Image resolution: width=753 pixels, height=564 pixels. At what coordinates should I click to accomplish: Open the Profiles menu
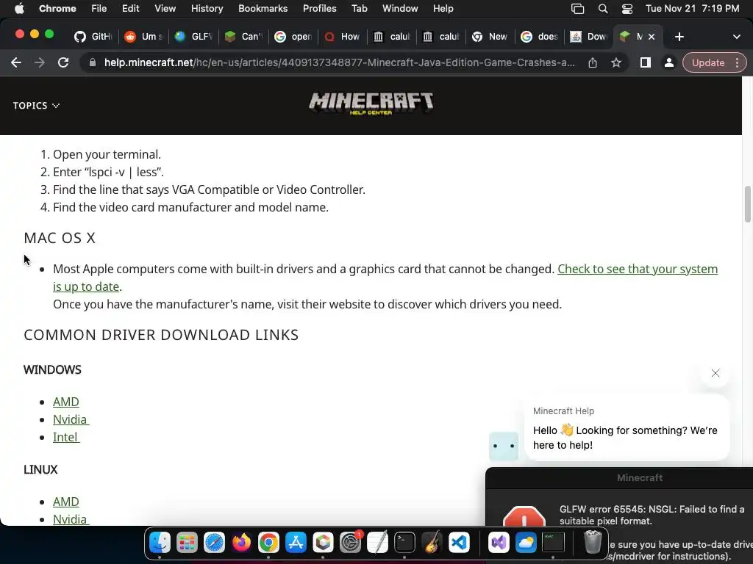coord(319,9)
